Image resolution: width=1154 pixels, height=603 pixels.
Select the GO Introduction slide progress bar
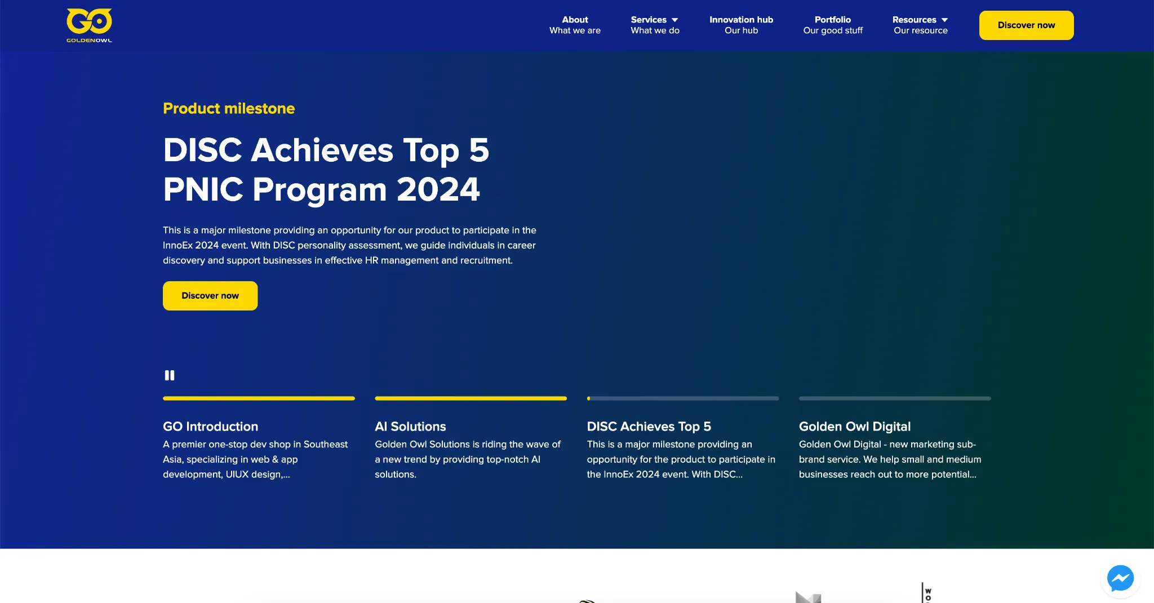(x=259, y=398)
